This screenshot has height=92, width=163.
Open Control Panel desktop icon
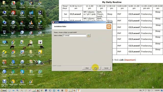coord(4,43)
